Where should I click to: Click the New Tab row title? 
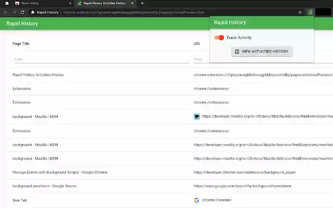tap(20, 200)
